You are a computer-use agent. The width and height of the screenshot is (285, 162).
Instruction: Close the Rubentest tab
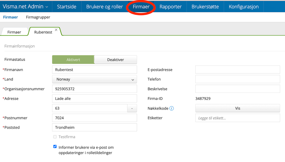click(x=56, y=30)
